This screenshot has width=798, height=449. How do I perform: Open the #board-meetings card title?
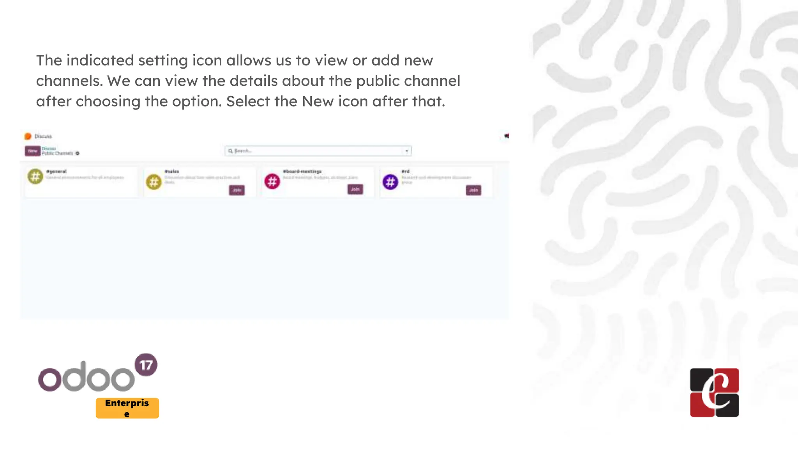click(x=302, y=171)
